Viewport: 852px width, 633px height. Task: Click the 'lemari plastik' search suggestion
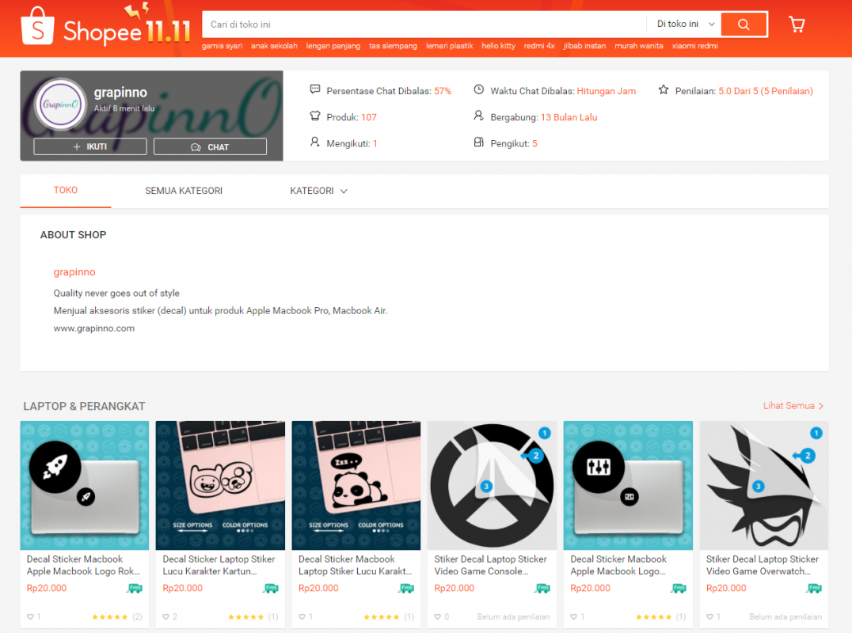pyautogui.click(x=450, y=46)
